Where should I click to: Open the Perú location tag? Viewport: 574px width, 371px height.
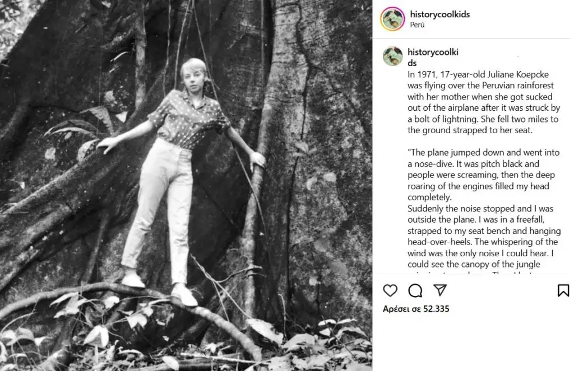[418, 25]
